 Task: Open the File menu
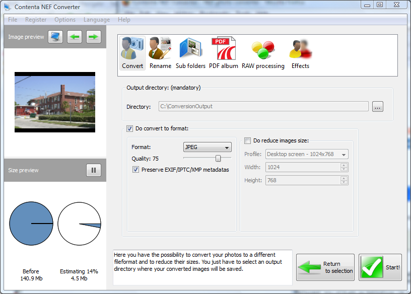tap(13, 20)
